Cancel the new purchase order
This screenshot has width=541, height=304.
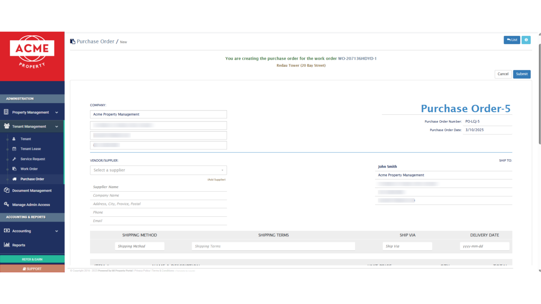503,74
